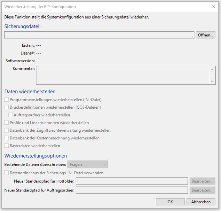
Task: Click Bearbeiten... next to Hotfolder path
Action: [x=203, y=181]
